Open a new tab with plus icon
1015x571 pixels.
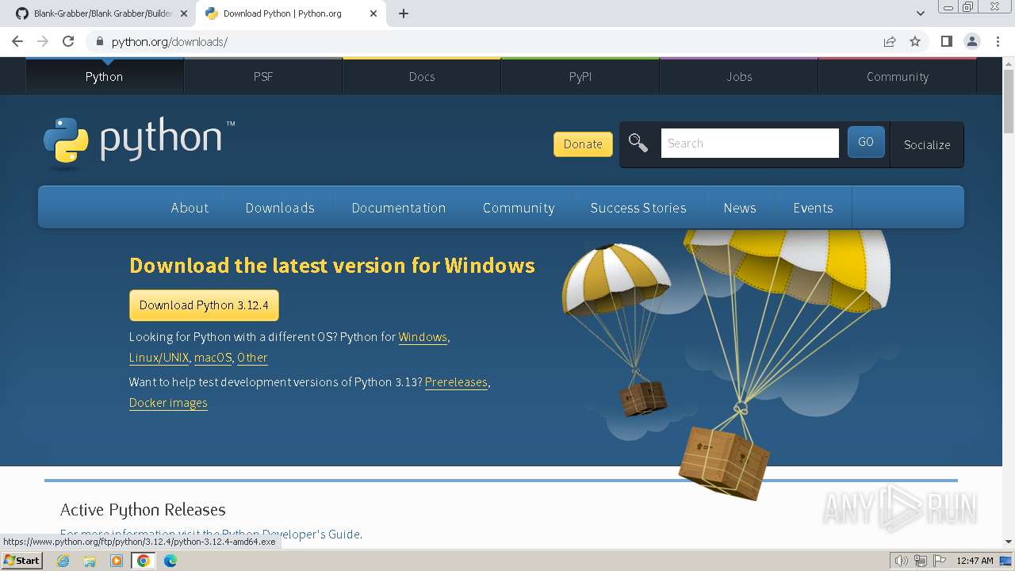coord(404,13)
